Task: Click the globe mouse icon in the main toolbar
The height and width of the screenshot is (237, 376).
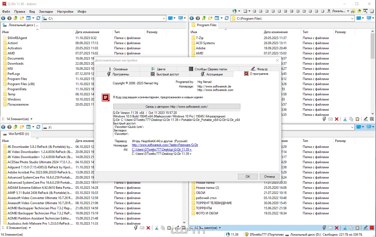Action: 234,11
